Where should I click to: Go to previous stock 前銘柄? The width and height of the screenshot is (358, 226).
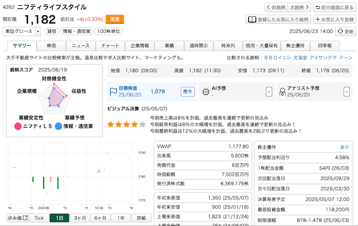(x=276, y=7)
